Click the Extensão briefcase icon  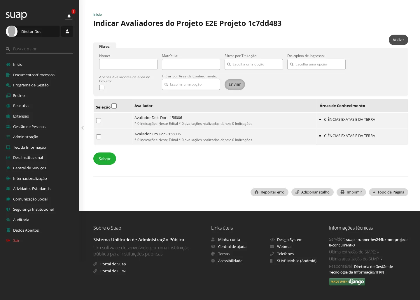point(8,116)
